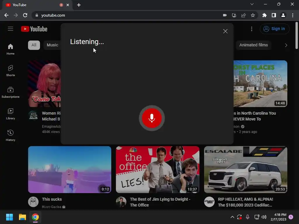Image resolution: width=299 pixels, height=224 pixels.
Task: Open Shorts in the sidebar
Action: tap(11, 71)
